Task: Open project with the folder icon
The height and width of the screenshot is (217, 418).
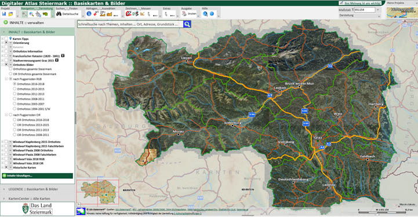Action: 10,14
